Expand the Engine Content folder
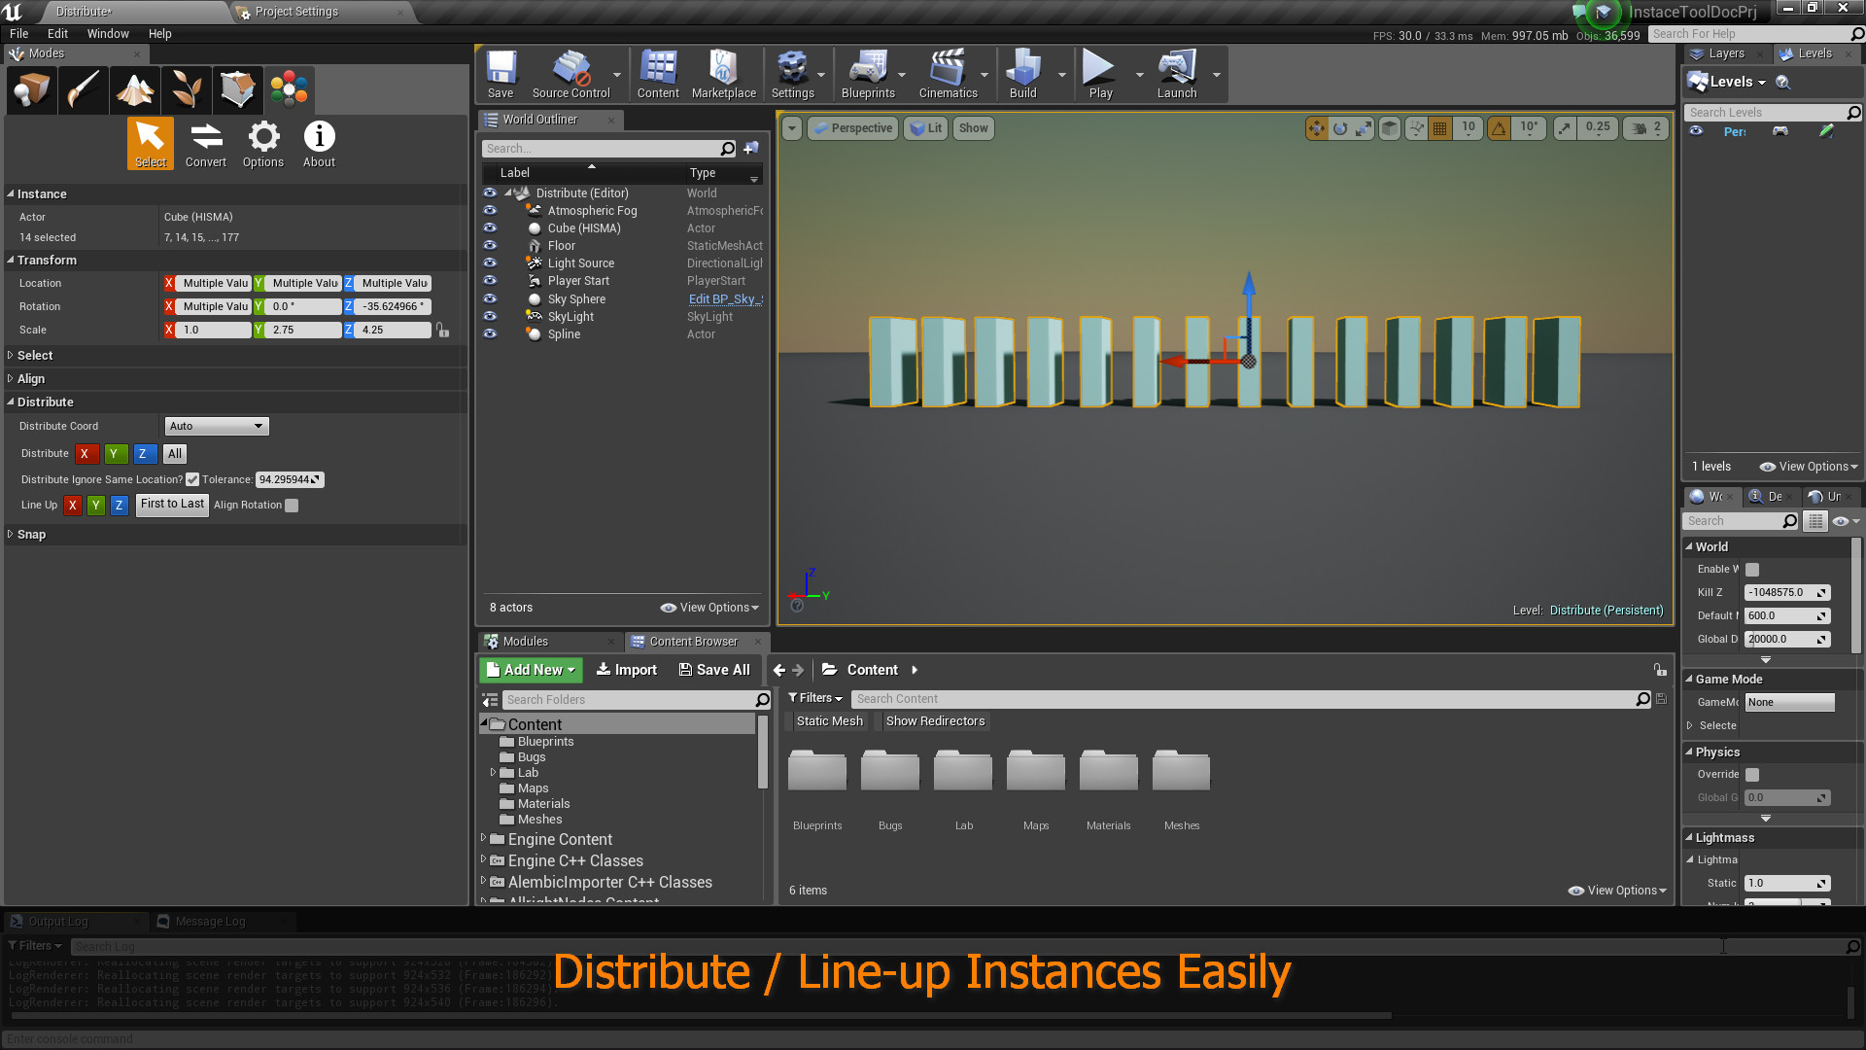The height and width of the screenshot is (1050, 1866). pyautogui.click(x=485, y=839)
